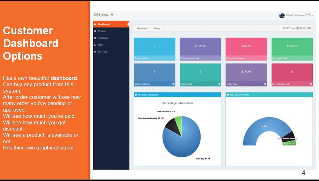Click the Total Info For System header icon

point(228,95)
